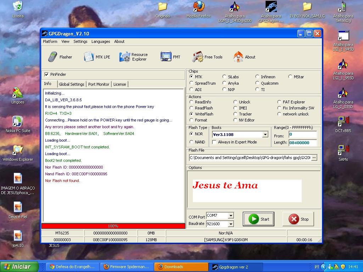Select the Tracker action radio button
Image resolution: width=363 pixels, height=272 pixels.
click(235, 114)
